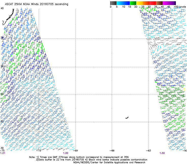Click the yellow wind barb in the right swath
The width and height of the screenshot is (187, 164).
pyautogui.click(x=184, y=89)
